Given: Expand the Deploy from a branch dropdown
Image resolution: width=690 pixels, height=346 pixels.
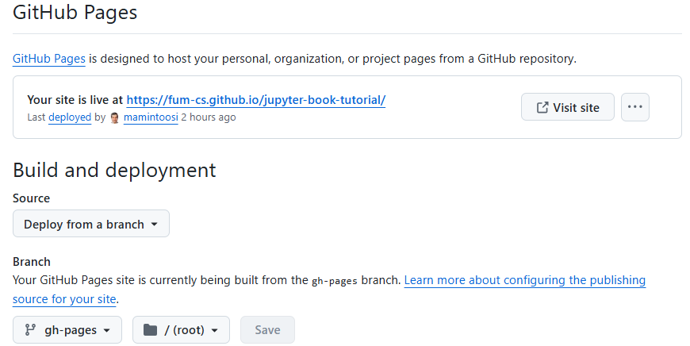Looking at the screenshot, I should (x=91, y=224).
